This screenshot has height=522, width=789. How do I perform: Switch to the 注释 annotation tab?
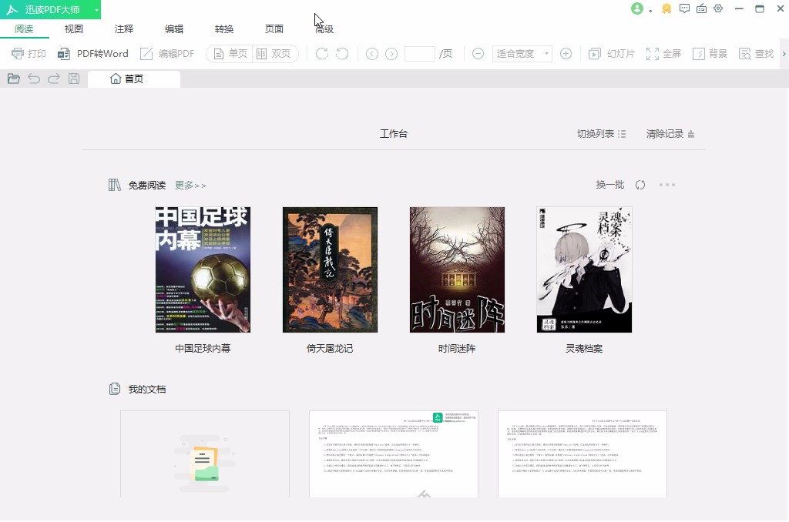point(123,28)
